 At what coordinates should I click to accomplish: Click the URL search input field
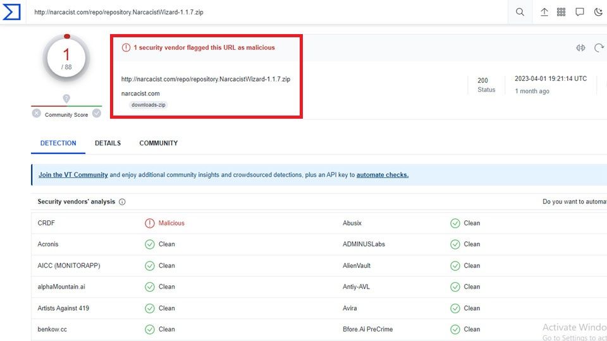tap(267, 12)
